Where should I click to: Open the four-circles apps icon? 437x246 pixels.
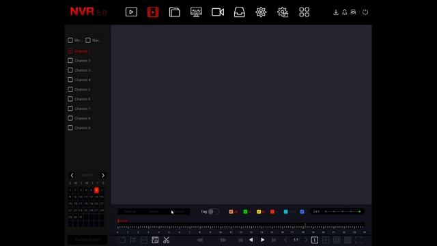point(304,12)
